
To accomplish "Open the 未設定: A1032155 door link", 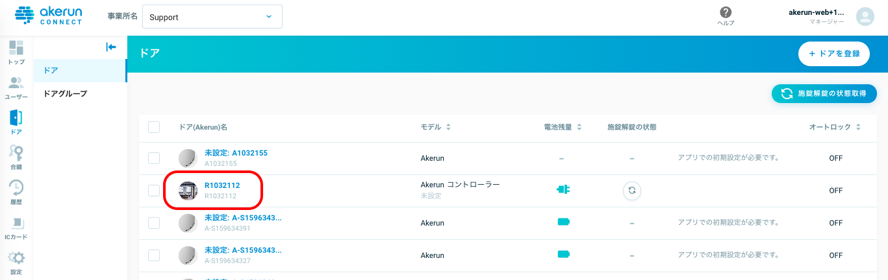I will pyautogui.click(x=236, y=153).
